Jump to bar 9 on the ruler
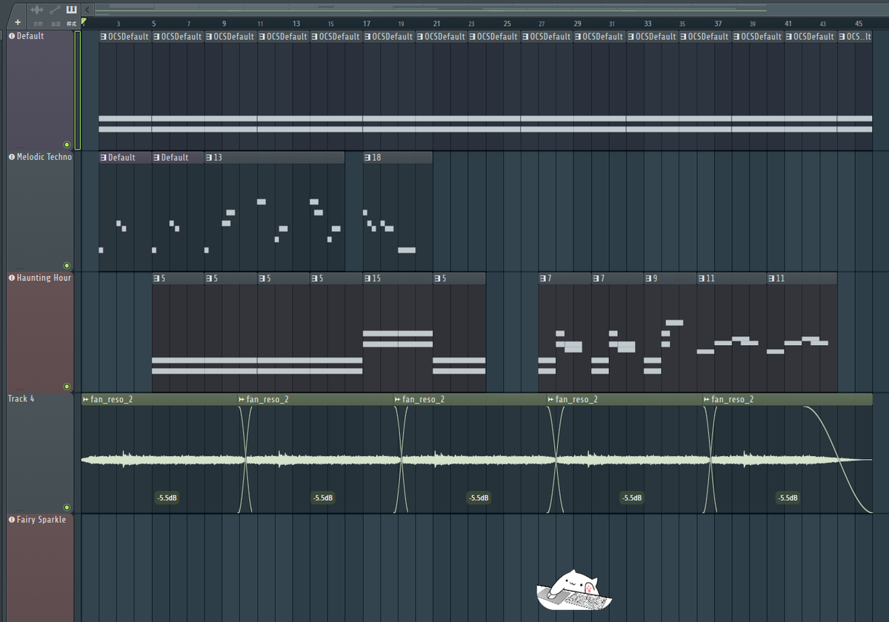 click(x=224, y=24)
